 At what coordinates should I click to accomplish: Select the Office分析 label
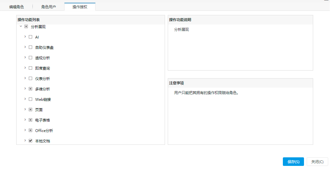point(44,130)
